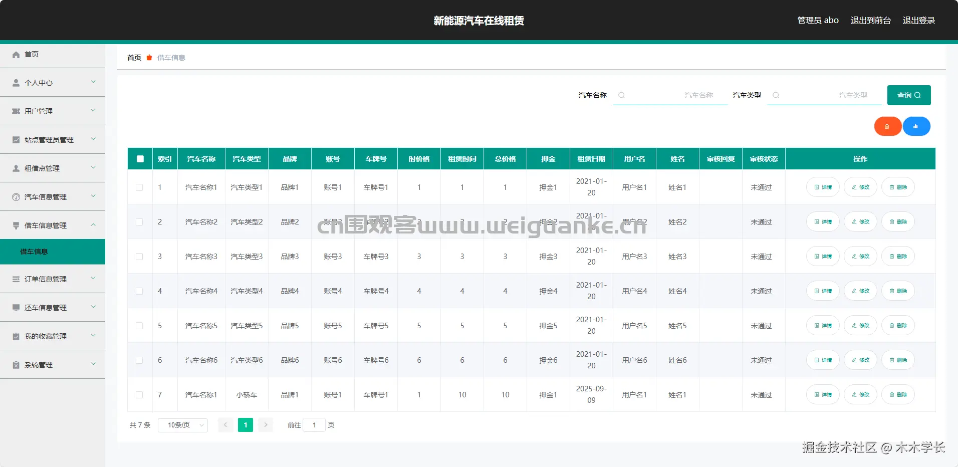Click 修改 for the 汽车名称2 row
Image resolution: width=958 pixels, height=467 pixels.
pos(861,222)
